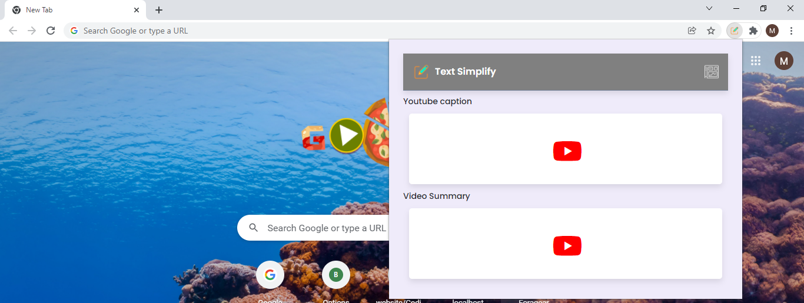The width and height of the screenshot is (804, 303).
Task: Open the tab search chevron
Action: (709, 8)
